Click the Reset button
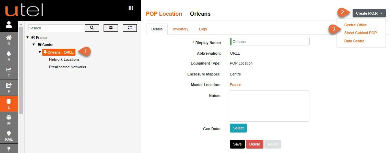This screenshot has width=391, height=153. 273,144
